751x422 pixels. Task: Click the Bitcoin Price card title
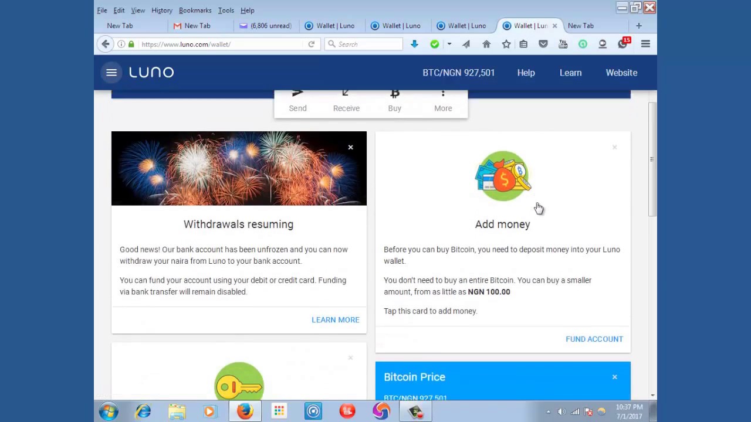pos(414,377)
